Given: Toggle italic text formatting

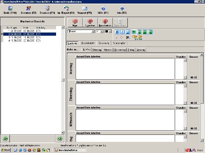Looking at the screenshot, I should (x=122, y=32).
